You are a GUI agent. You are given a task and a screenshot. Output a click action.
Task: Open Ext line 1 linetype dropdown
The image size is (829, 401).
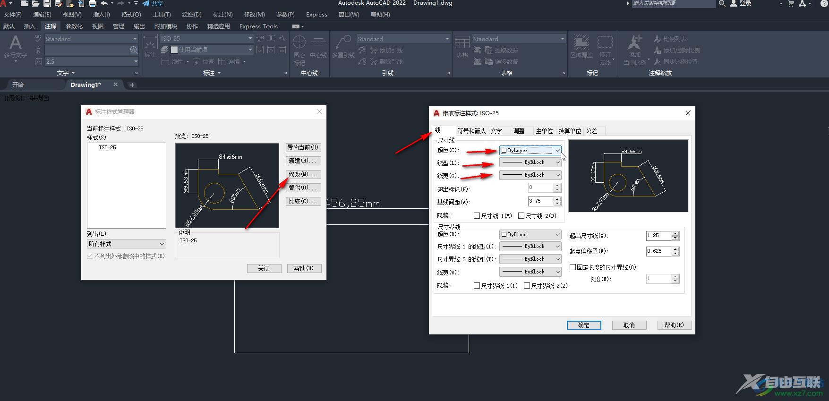click(530, 246)
